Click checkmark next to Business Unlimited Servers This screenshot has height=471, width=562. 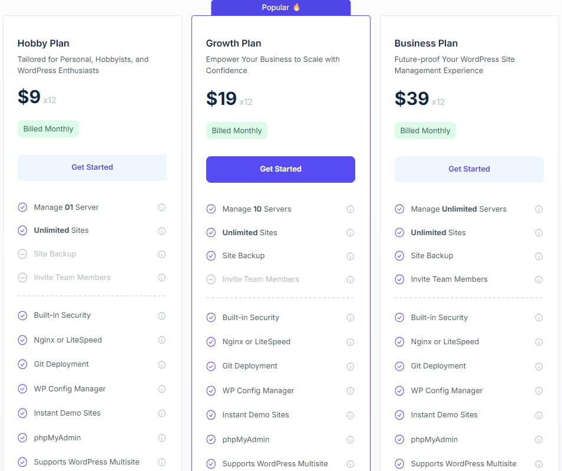pos(399,209)
